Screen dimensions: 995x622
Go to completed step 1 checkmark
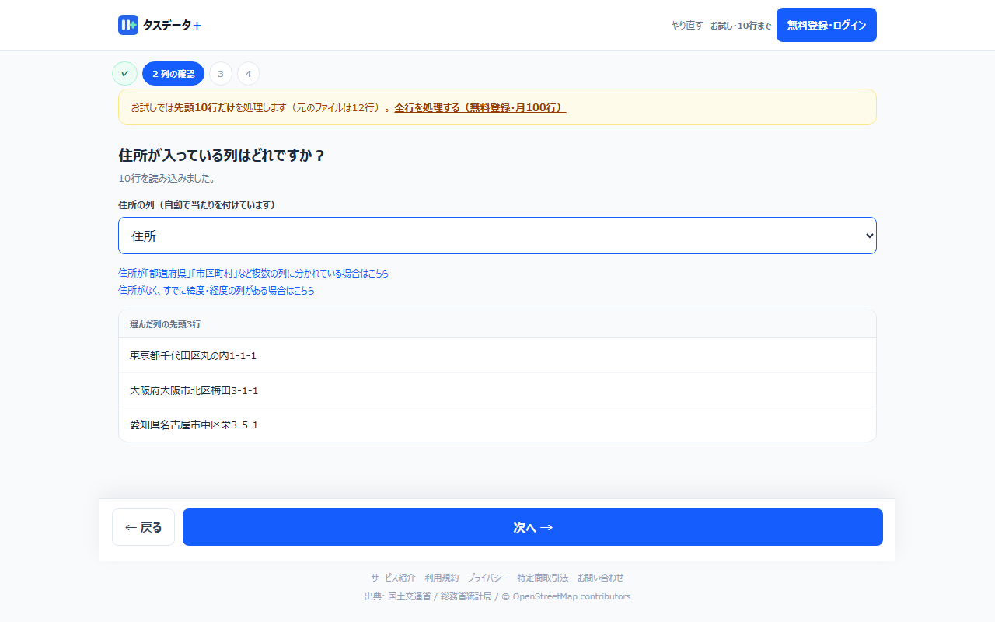point(124,74)
